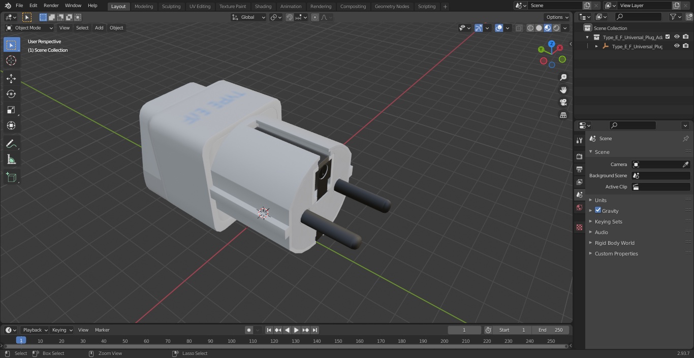Click the pan view hand icon

click(563, 90)
